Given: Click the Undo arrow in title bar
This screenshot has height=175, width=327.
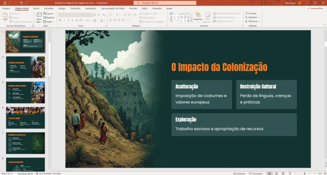Looking at the screenshot, I should click(x=10, y=3).
